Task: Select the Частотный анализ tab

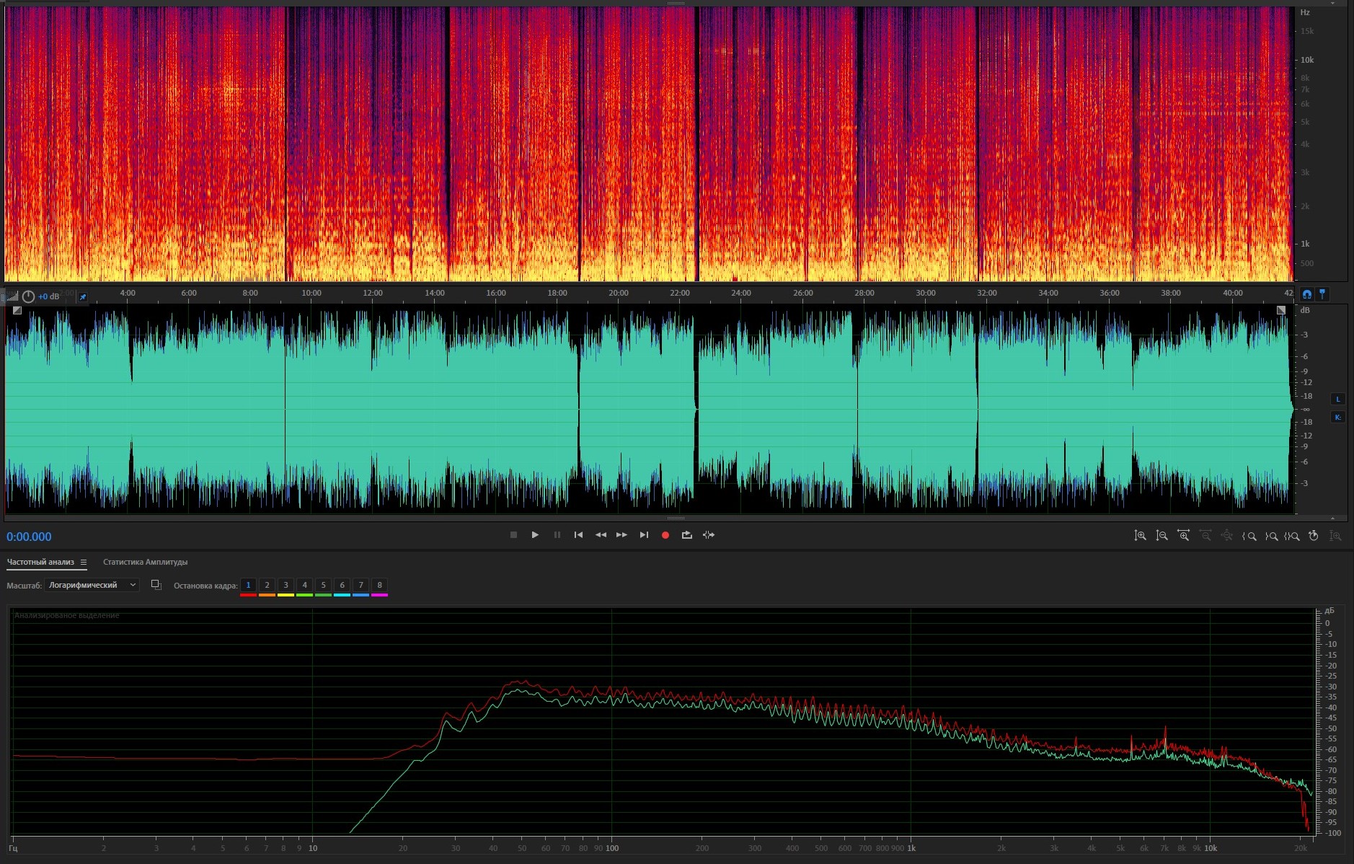Action: click(x=40, y=563)
